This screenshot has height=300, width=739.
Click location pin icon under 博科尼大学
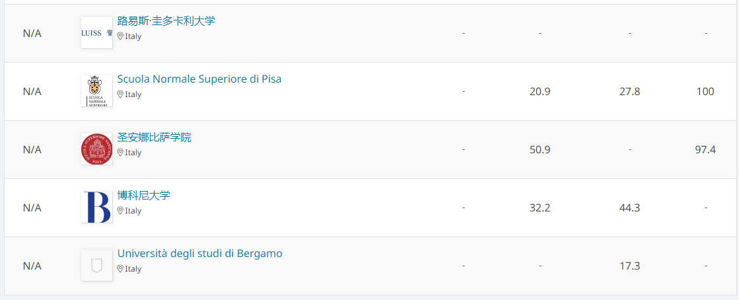pos(120,210)
